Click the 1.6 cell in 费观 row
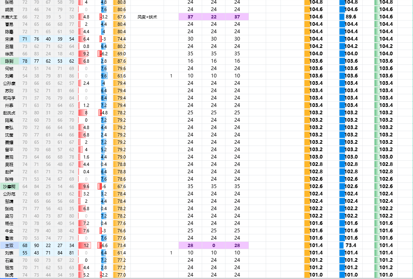 coord(87,157)
